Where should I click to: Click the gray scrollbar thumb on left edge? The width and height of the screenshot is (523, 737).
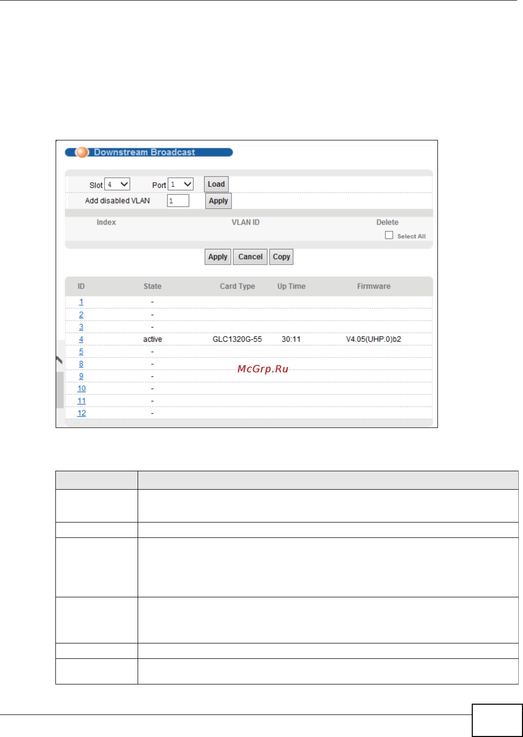click(x=60, y=390)
